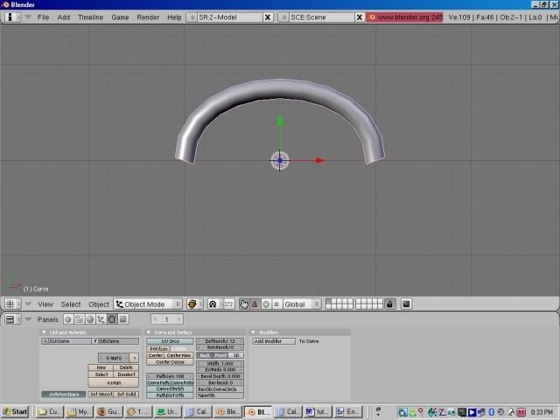
Task: Adjust the PathLen 100 value field
Action: 170,376
